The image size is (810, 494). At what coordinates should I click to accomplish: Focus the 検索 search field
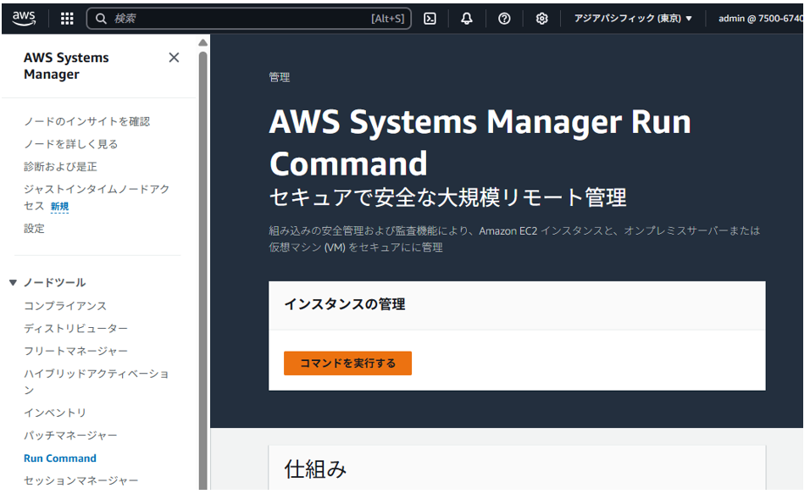click(248, 19)
